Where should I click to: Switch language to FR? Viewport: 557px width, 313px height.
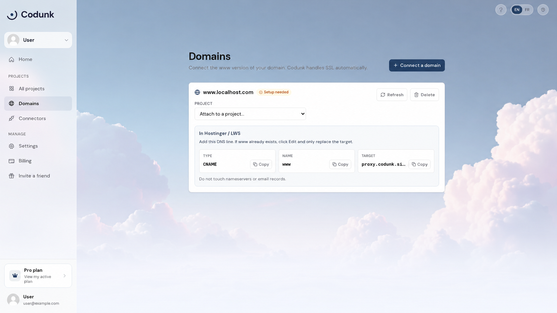pyautogui.click(x=527, y=10)
